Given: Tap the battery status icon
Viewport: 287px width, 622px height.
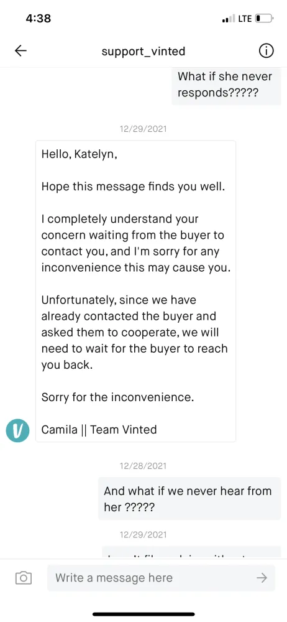Looking at the screenshot, I should [265, 18].
